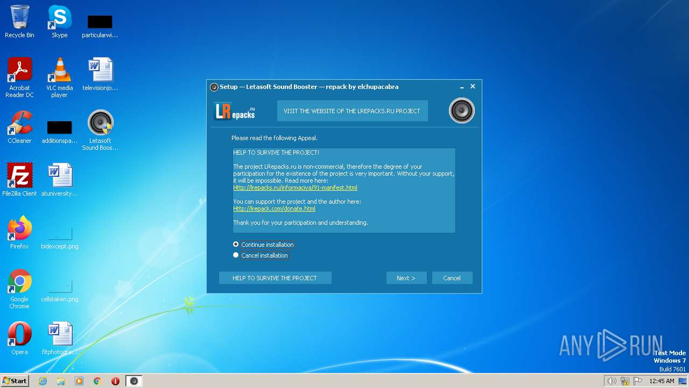This screenshot has height=388, width=689.
Task: Open the Windows Start menu
Action: click(15, 381)
